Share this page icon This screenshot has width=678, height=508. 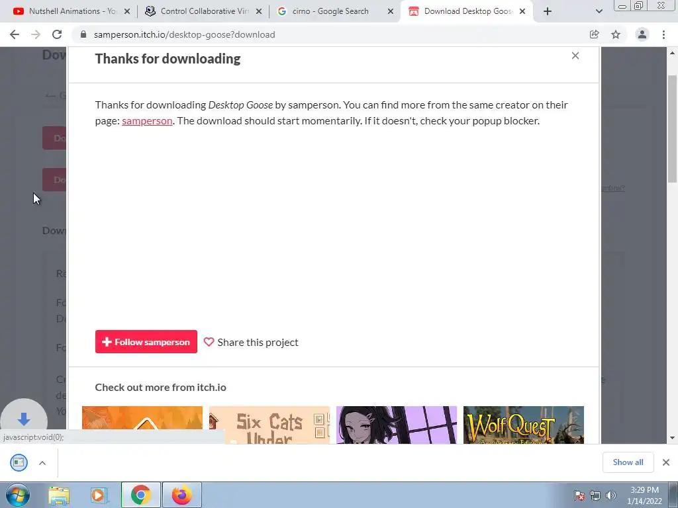(594, 34)
